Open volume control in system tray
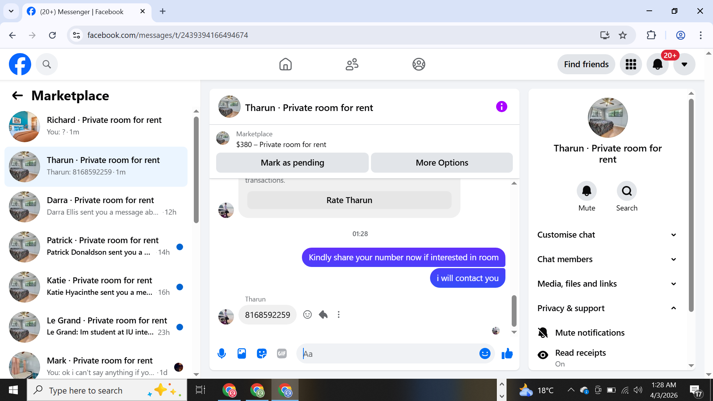Viewport: 713px width, 401px height. 638,390
